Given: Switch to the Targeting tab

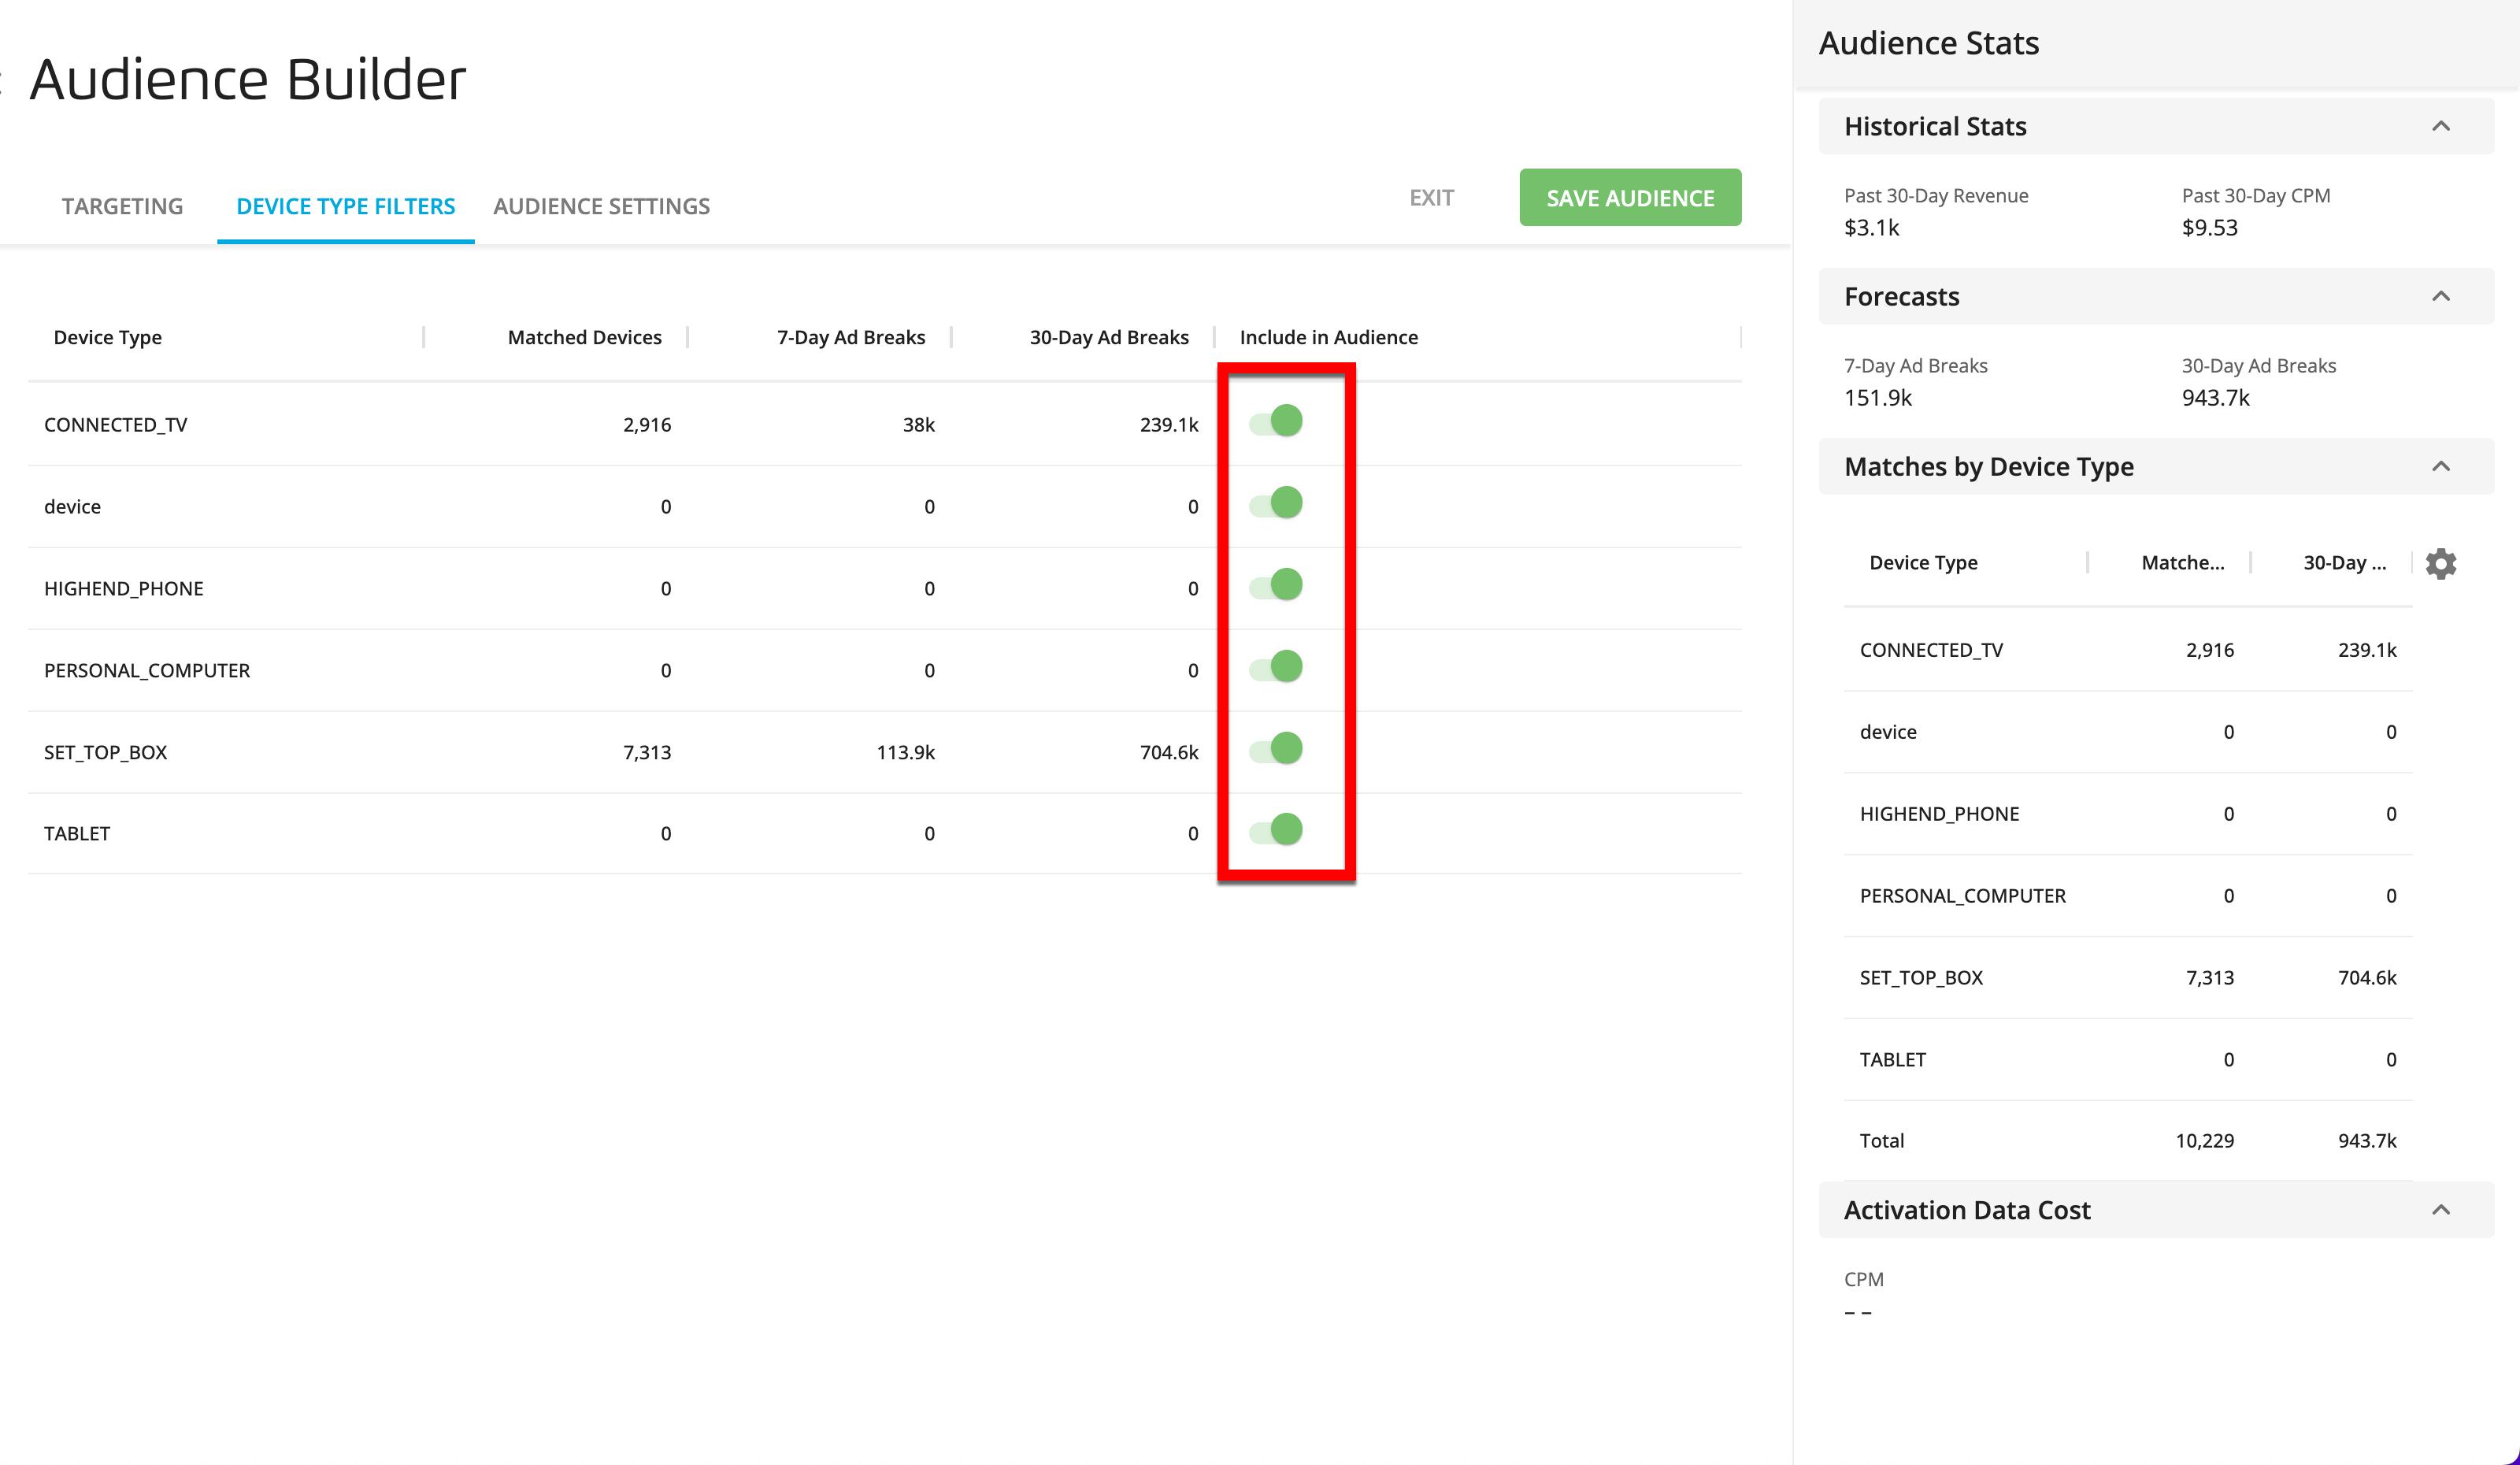Looking at the screenshot, I should [122, 206].
